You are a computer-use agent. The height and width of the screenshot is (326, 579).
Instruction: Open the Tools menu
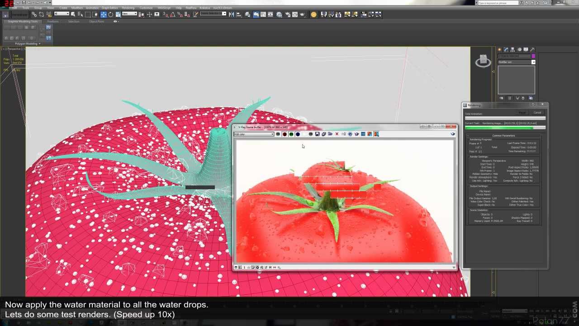tap(26, 8)
